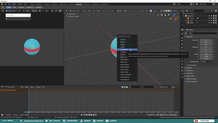Click the New mode button
Screen dimensions: 218x123
[9, 8]
